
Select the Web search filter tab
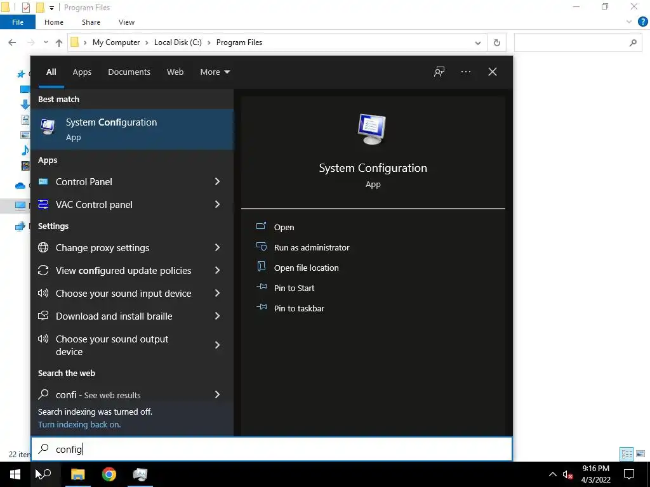coord(175,72)
